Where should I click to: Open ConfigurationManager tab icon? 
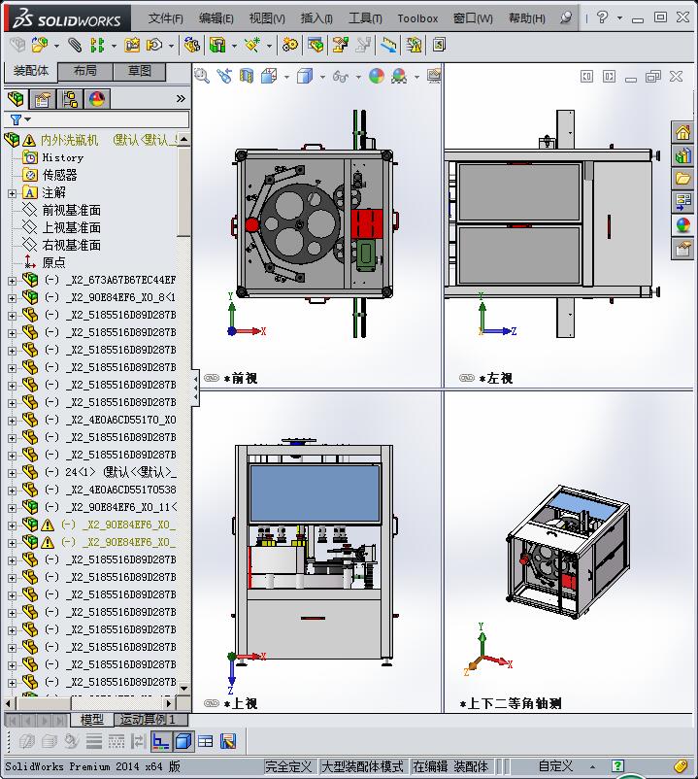(70, 99)
